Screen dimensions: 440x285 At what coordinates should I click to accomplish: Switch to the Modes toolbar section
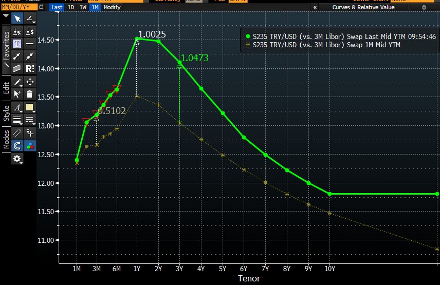(6, 139)
